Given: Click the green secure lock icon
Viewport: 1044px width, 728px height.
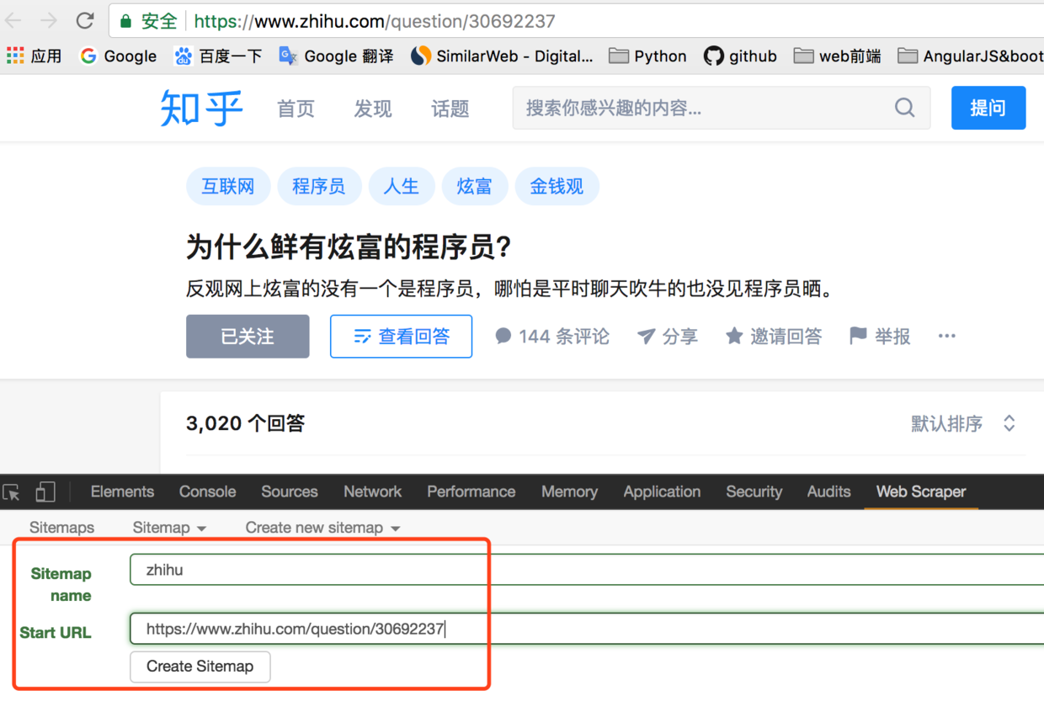Looking at the screenshot, I should [125, 20].
